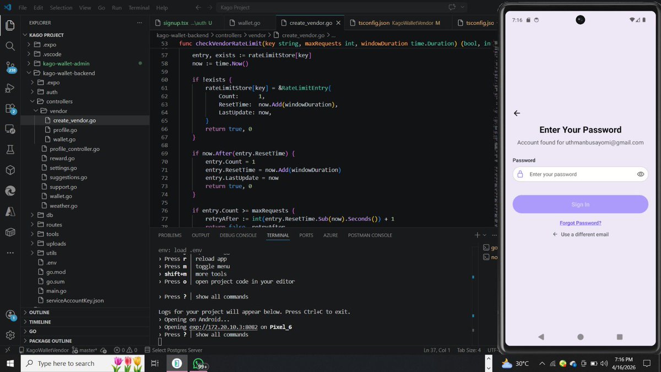Viewport: 661px width, 372px height.
Task: Open Source Control with 238 changes
Action: pos(10,67)
